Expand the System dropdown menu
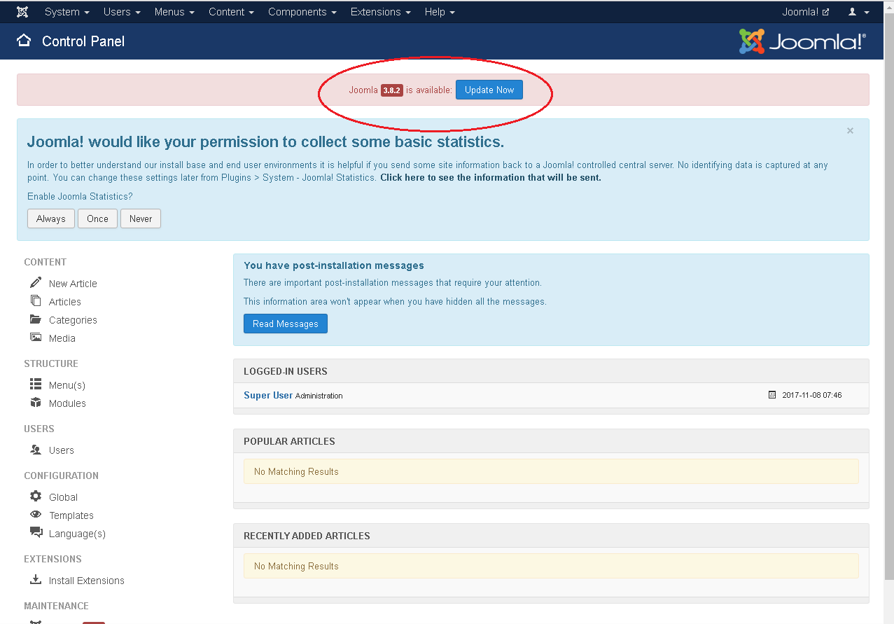Screen dimensions: 894x624 pos(67,12)
